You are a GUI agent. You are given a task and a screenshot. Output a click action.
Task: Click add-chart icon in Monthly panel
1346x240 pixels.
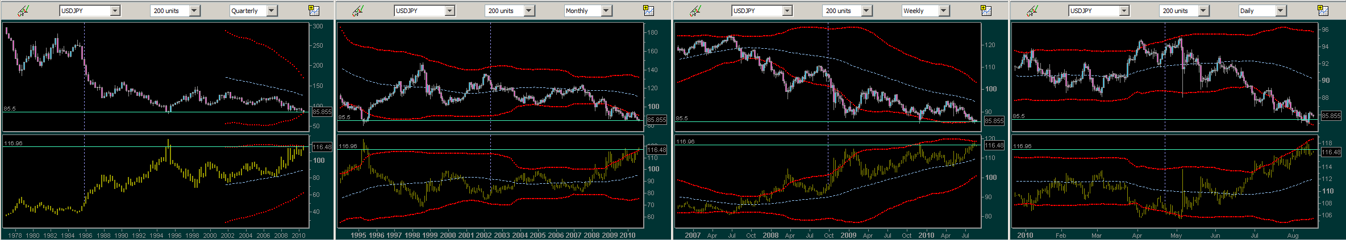pos(648,10)
